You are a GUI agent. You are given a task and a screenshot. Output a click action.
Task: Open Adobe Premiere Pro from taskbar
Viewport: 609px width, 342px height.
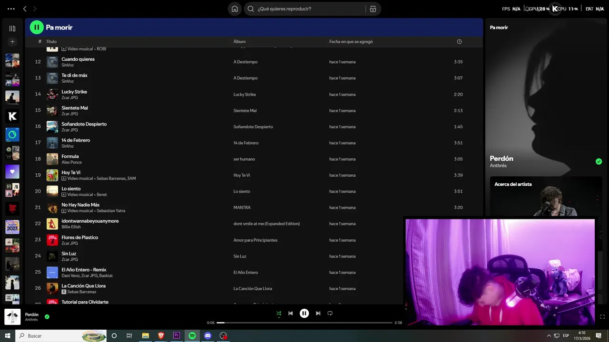click(177, 336)
